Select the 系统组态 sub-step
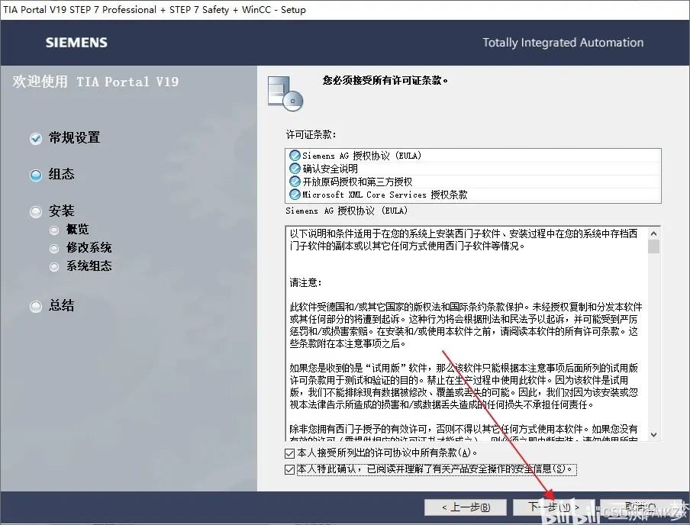The width and height of the screenshot is (690, 525). [x=89, y=266]
